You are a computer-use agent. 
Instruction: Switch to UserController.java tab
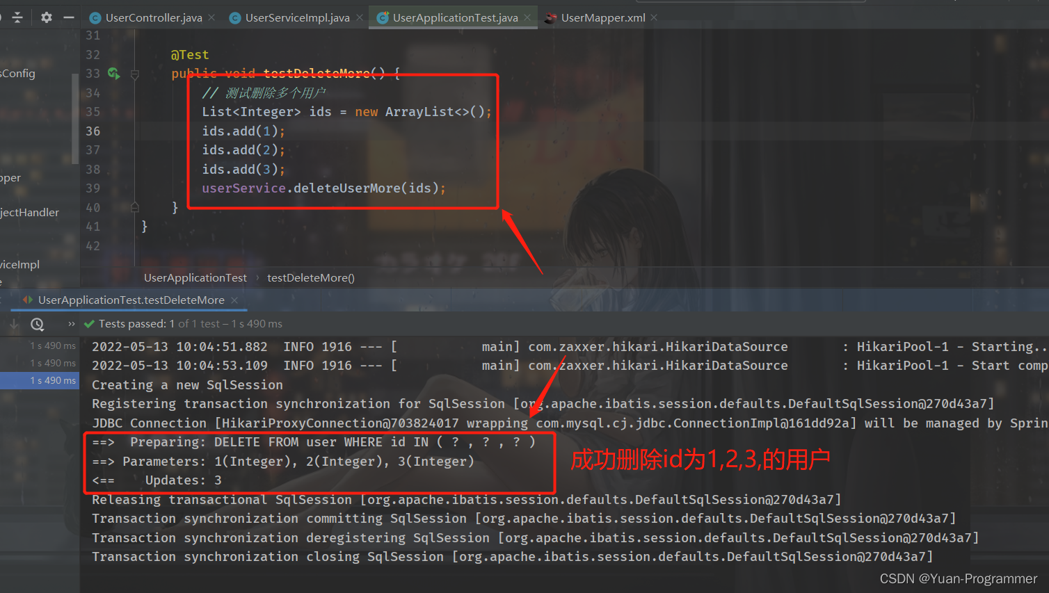point(153,18)
